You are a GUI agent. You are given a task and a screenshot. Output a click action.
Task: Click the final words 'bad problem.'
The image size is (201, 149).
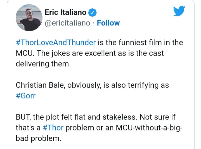pyautogui.click(x=39, y=138)
